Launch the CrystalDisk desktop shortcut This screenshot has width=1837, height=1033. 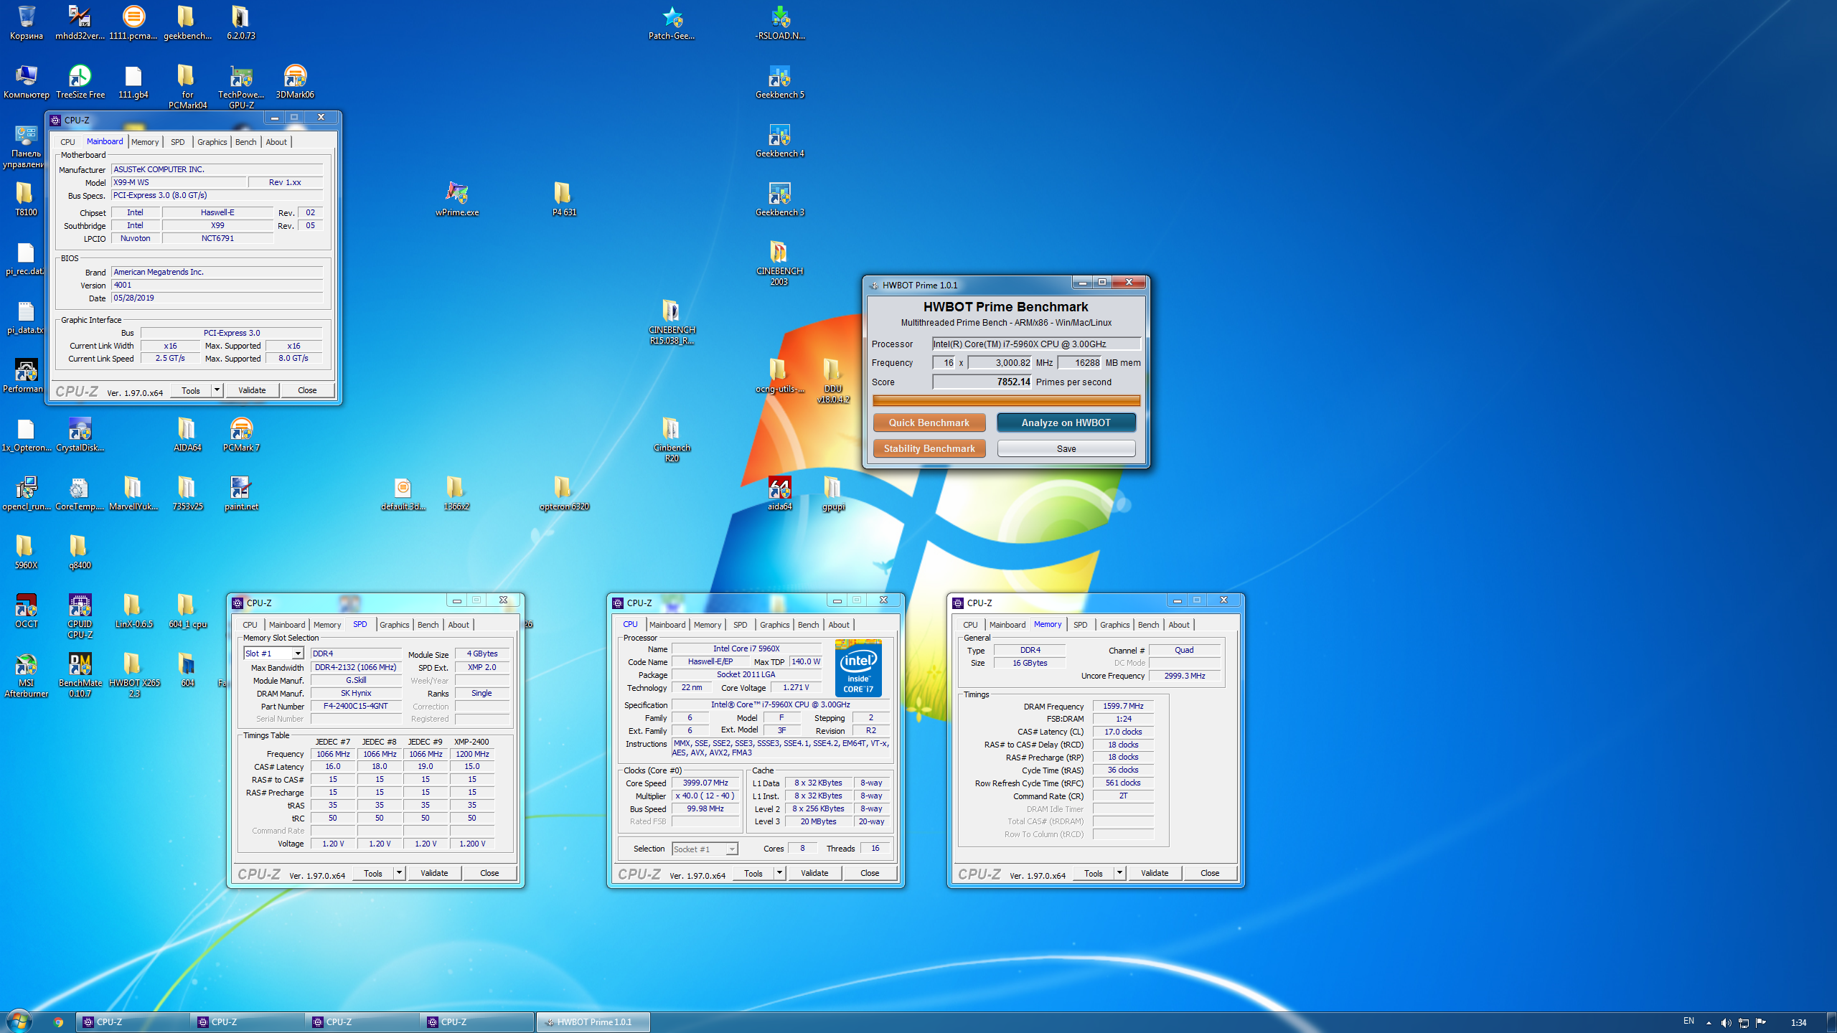[x=80, y=434]
